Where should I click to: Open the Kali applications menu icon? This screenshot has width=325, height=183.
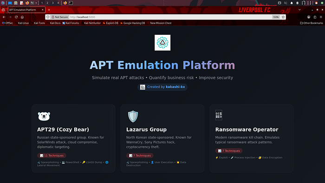tap(3, 3)
